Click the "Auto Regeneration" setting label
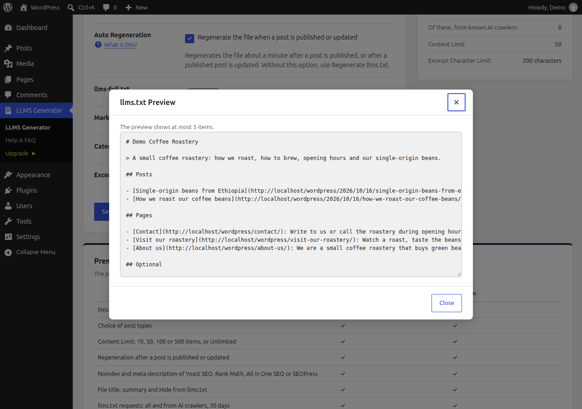 pos(122,35)
